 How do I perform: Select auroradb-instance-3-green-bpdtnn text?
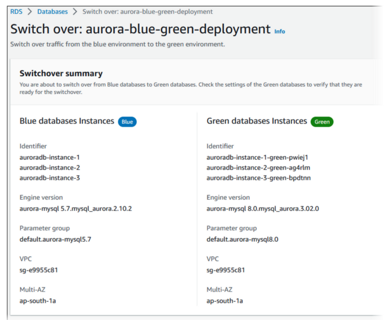click(259, 178)
